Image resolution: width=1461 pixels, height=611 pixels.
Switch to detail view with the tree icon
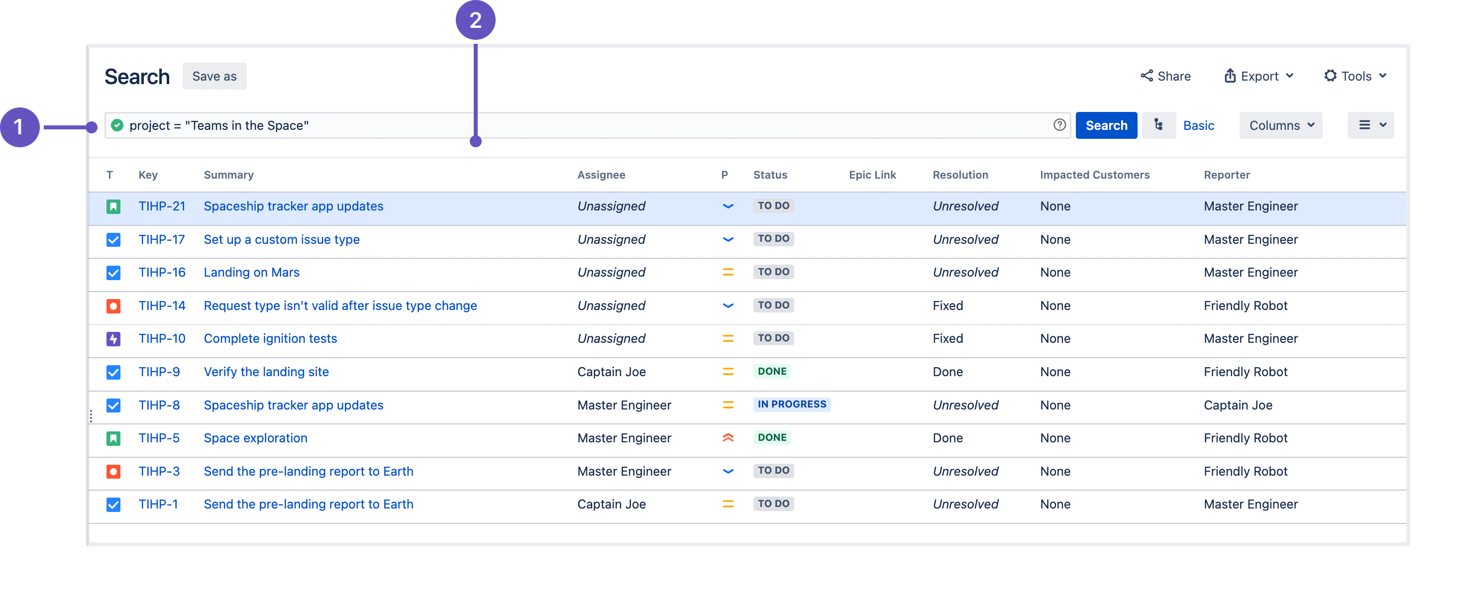click(1159, 125)
